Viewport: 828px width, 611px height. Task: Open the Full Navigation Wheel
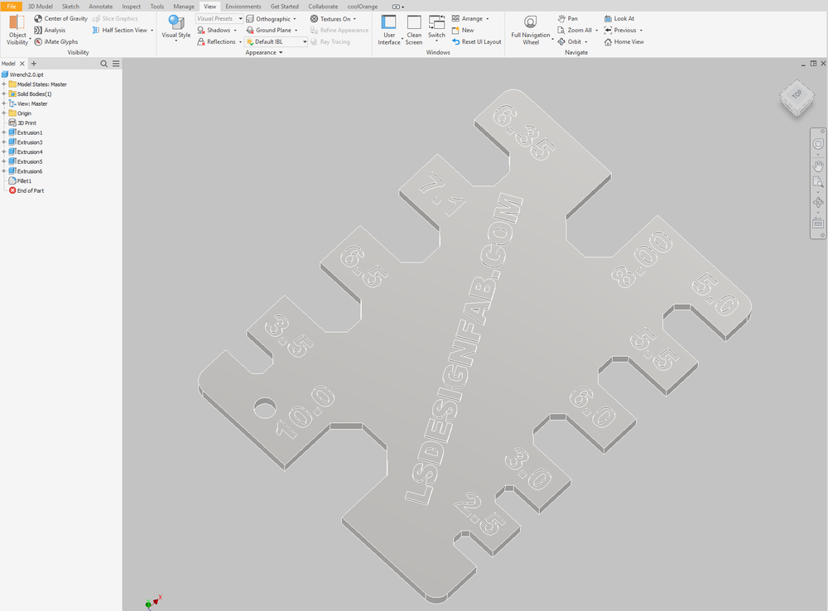[x=531, y=30]
